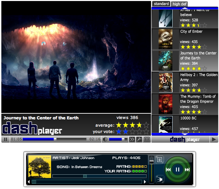Click The Mummy: Tomb of Dragon Emperor title

[x=198, y=99]
